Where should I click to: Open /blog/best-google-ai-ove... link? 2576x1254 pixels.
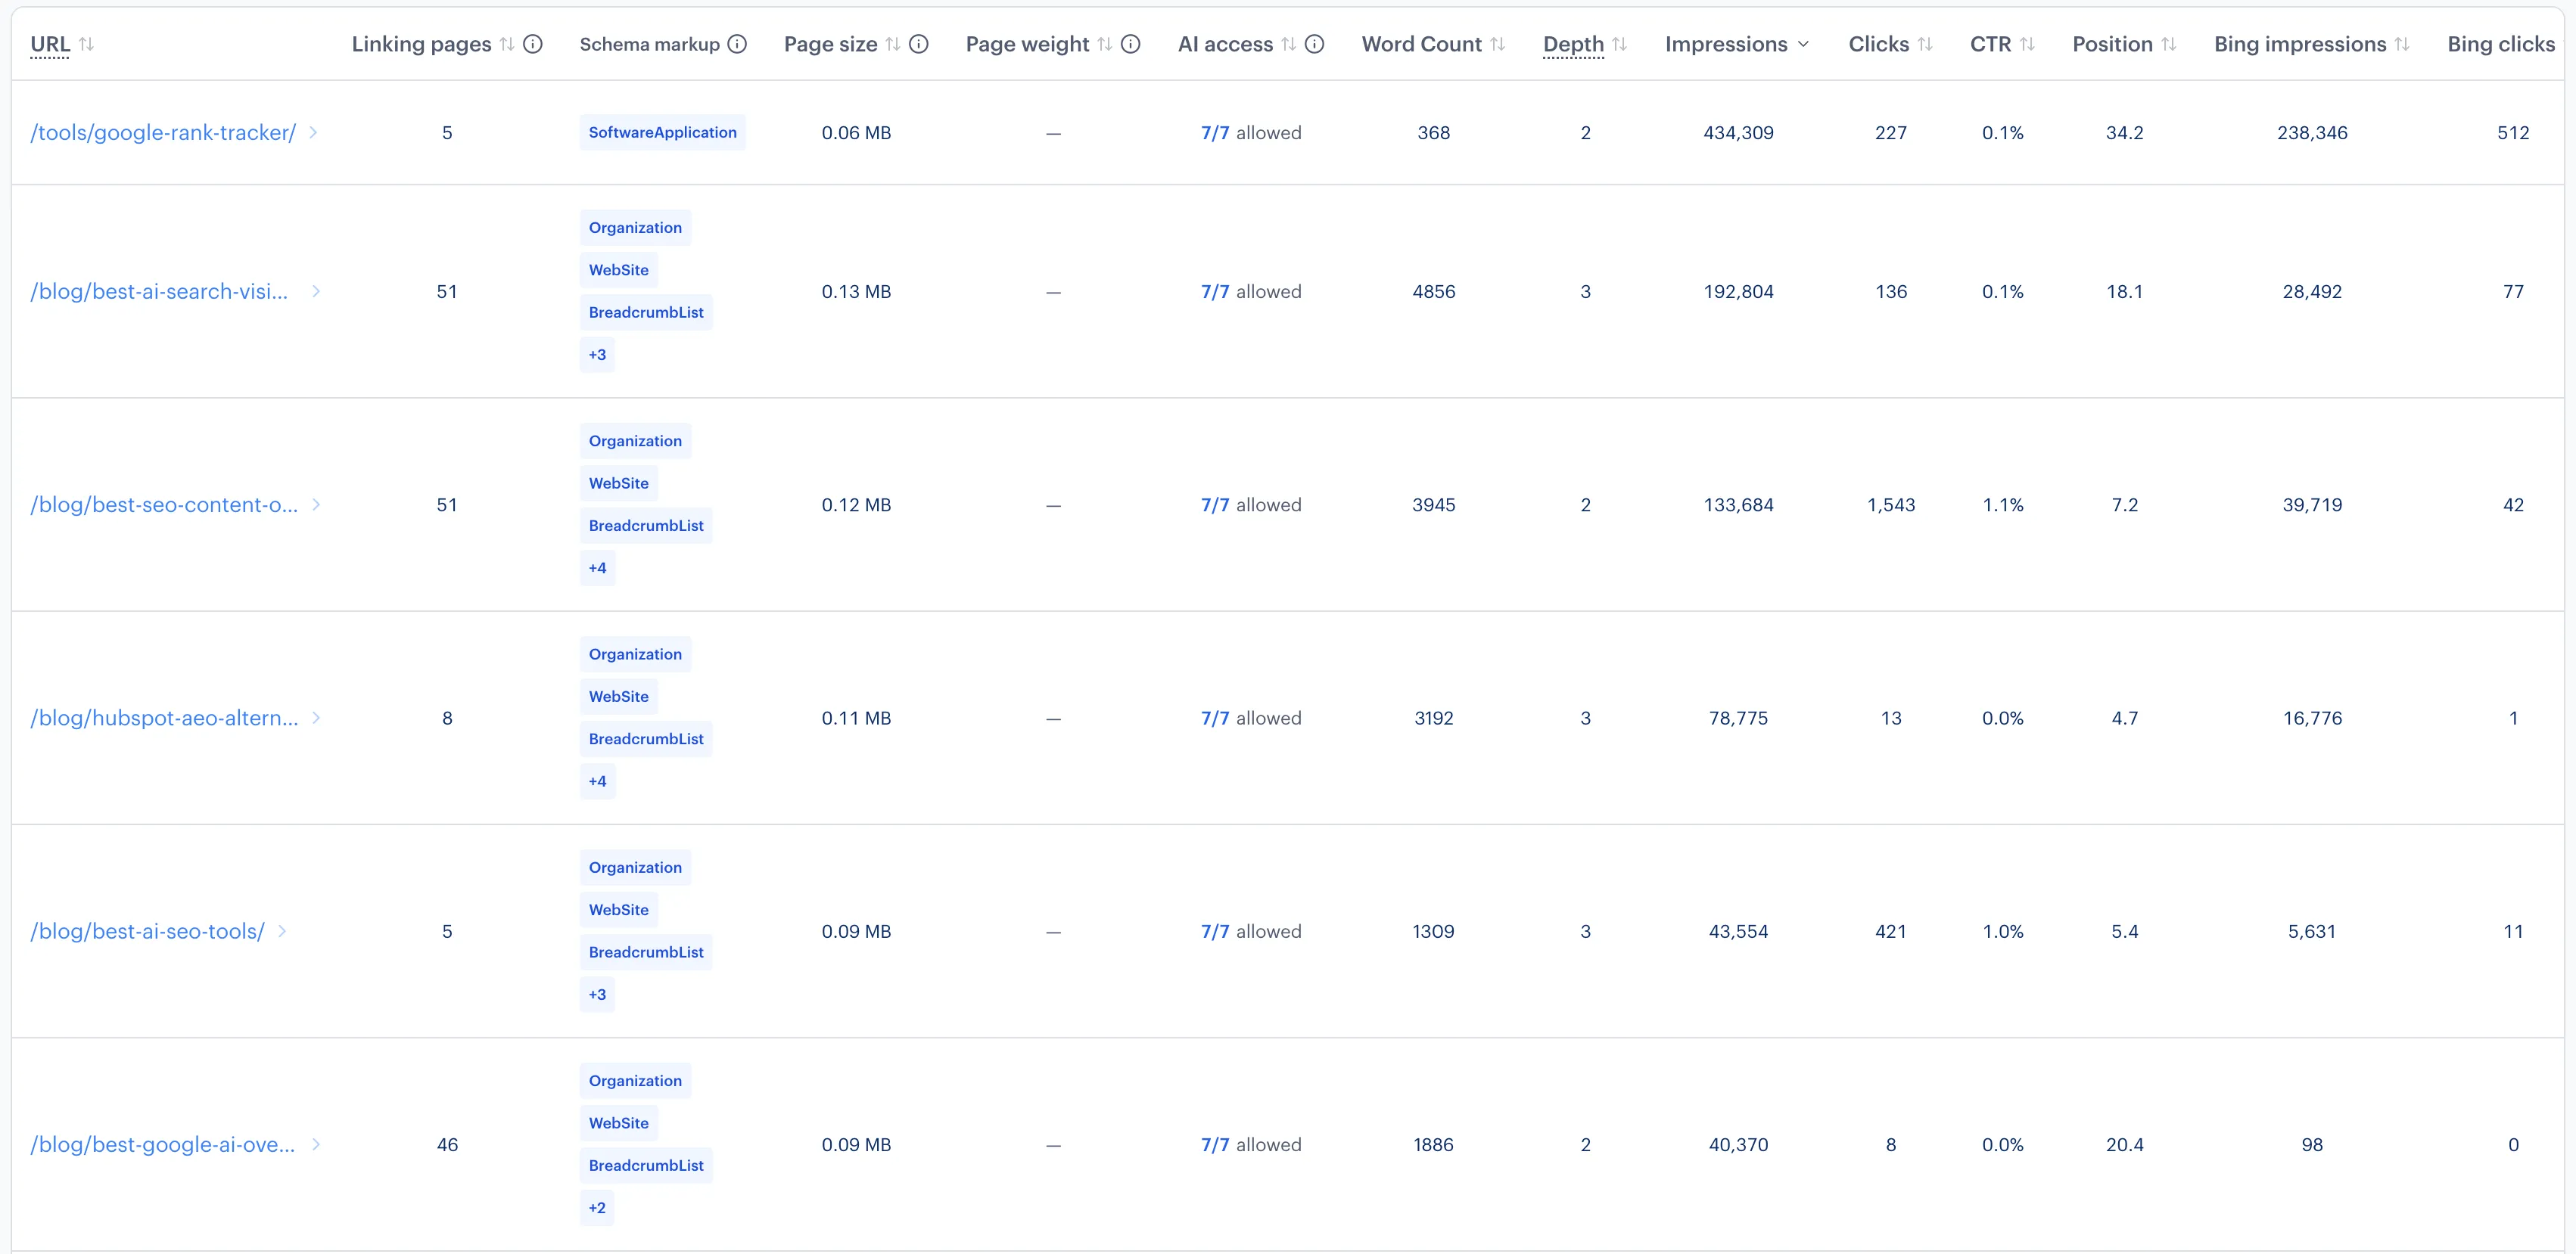click(163, 1145)
